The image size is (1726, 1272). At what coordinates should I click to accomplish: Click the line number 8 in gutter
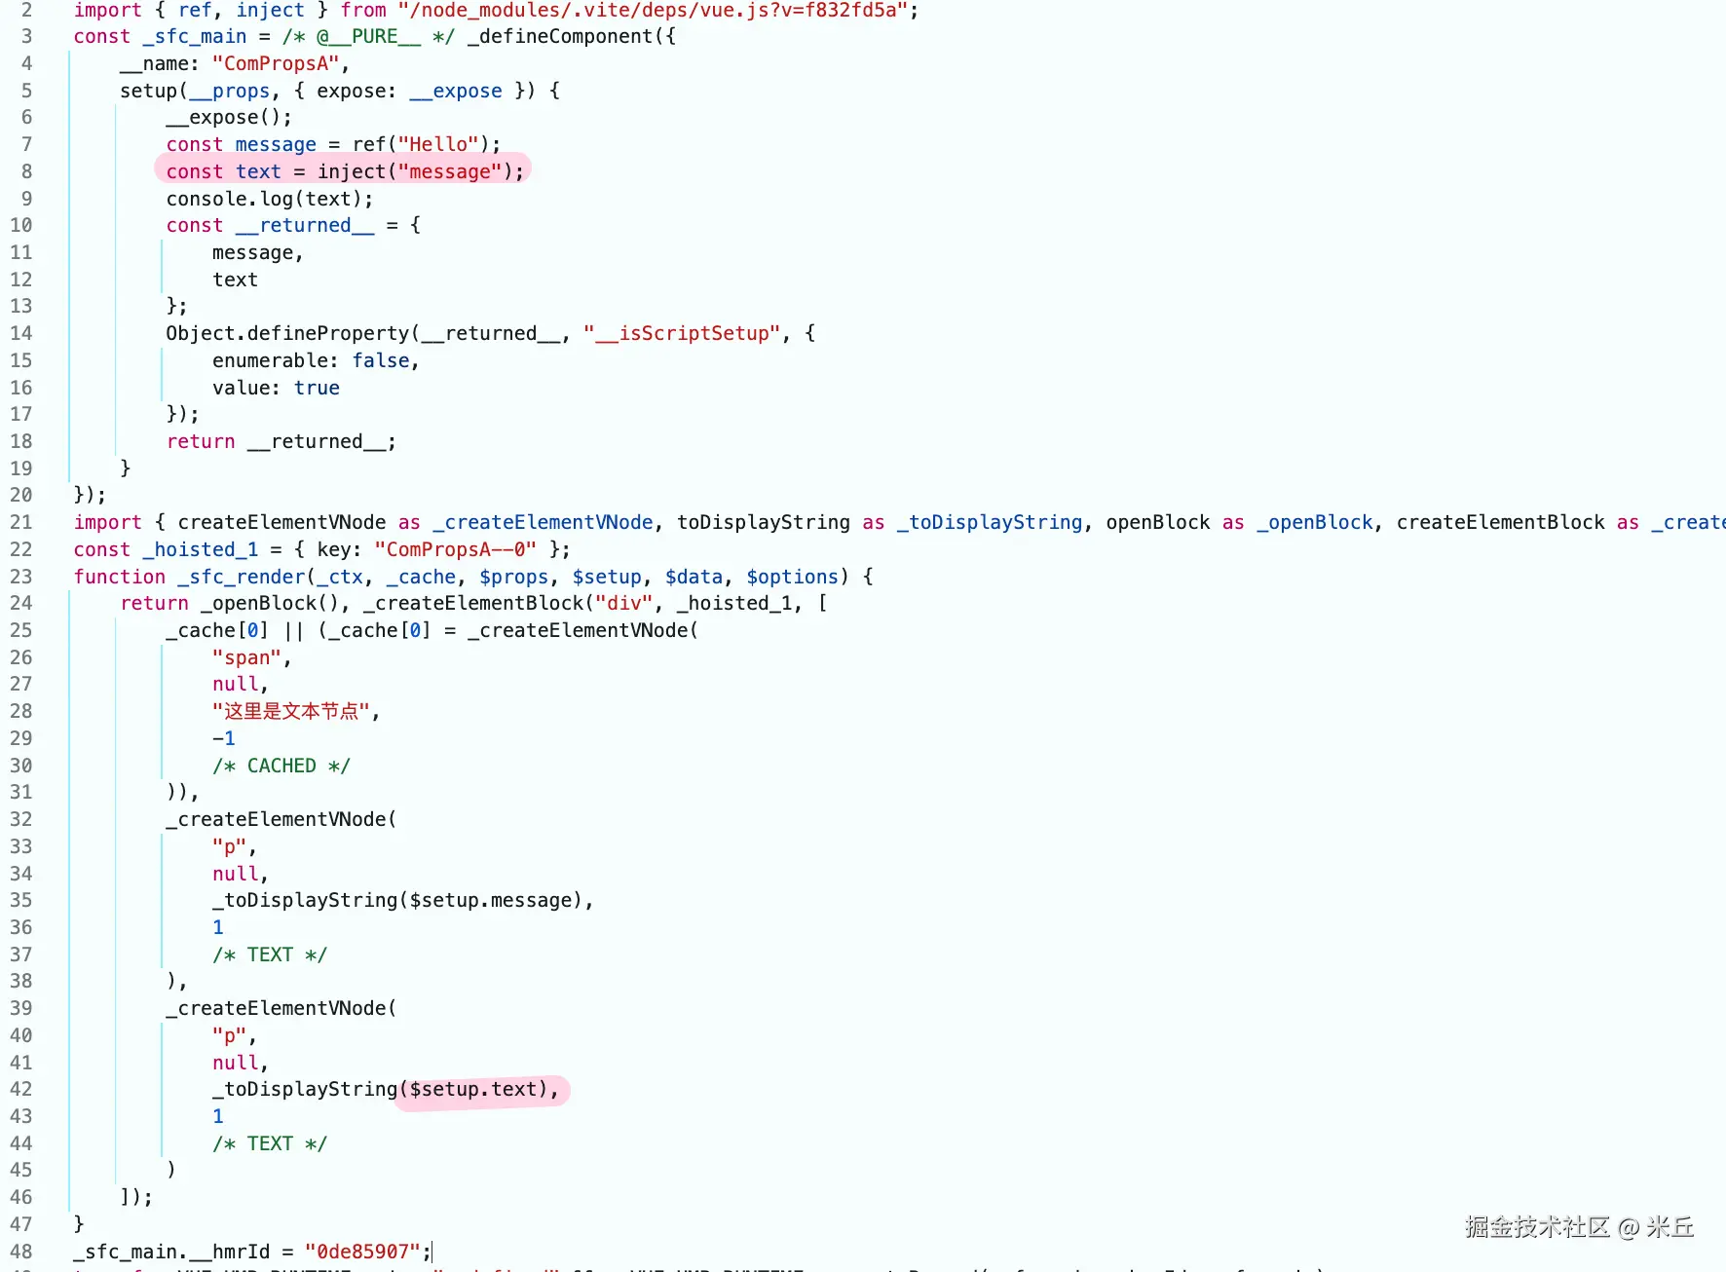(x=26, y=171)
